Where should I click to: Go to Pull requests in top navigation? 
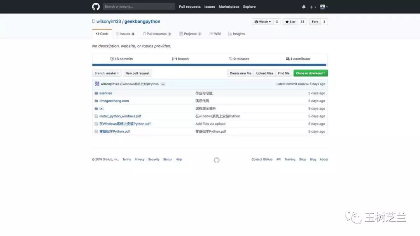coord(190,7)
